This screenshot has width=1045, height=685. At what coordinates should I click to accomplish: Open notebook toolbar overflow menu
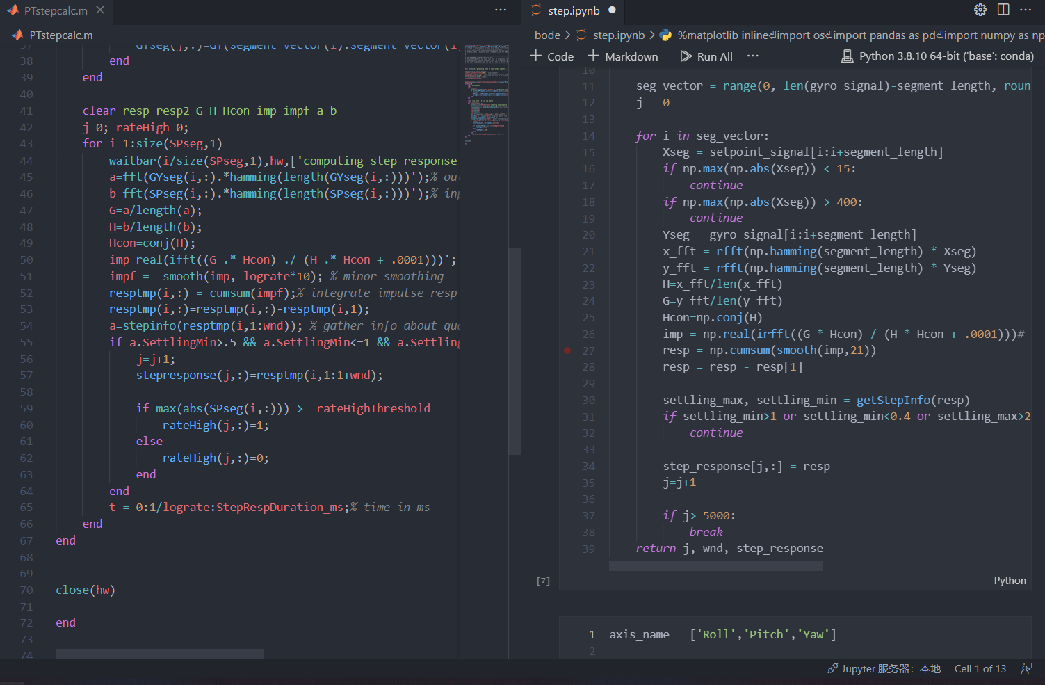753,56
